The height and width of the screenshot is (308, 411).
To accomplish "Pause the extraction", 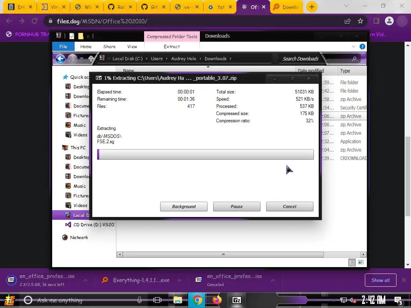I will coord(237,207).
